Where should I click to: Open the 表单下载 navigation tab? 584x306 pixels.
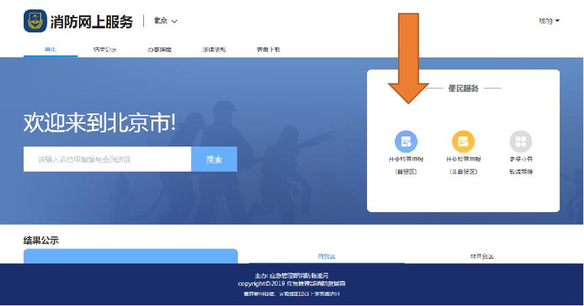tap(268, 49)
